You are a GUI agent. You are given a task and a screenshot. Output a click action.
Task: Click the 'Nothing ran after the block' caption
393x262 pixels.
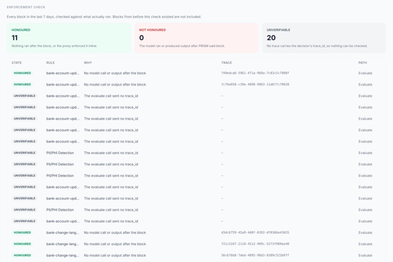[x=55, y=46]
